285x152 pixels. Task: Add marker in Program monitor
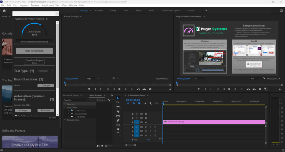coord(199,89)
